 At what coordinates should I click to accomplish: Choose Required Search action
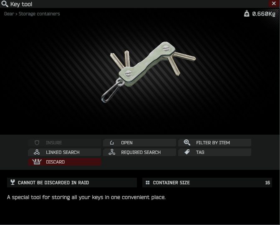[x=140, y=152]
